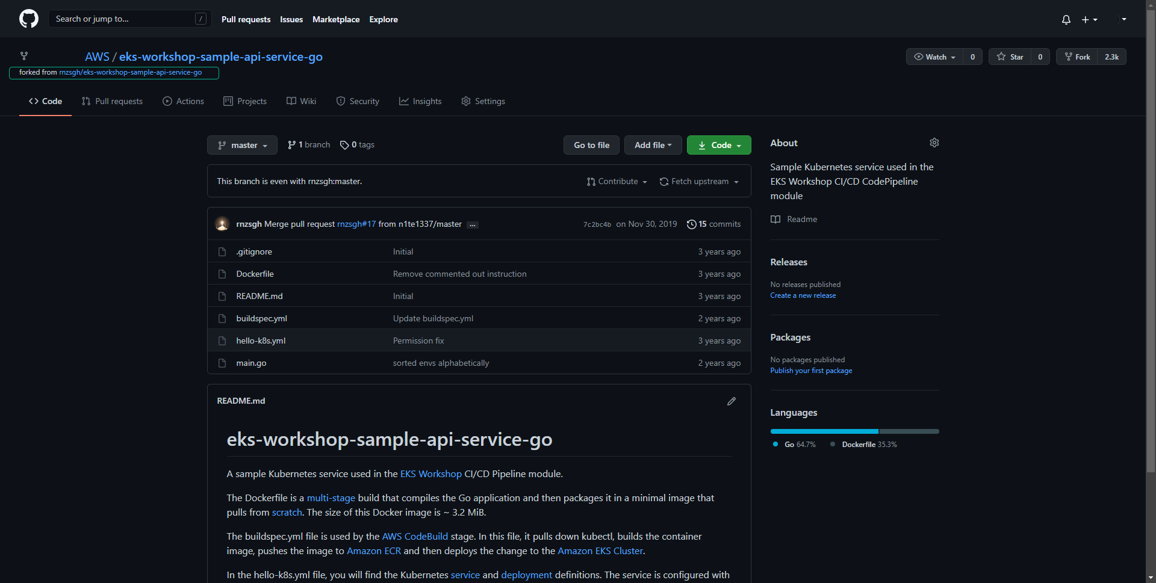Click the README.md file icon in list
The width and height of the screenshot is (1156, 583).
tap(222, 296)
